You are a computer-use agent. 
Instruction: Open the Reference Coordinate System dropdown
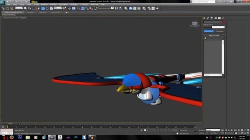coord(58,8)
